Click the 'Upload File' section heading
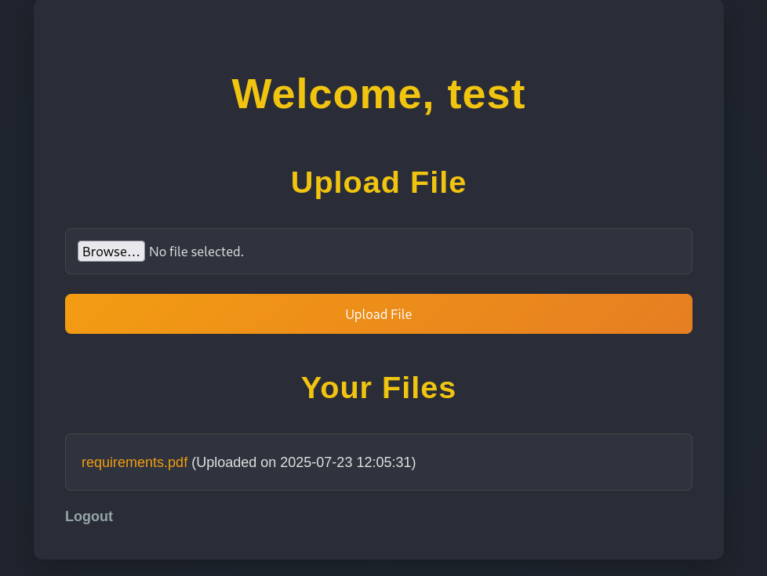 (378, 183)
